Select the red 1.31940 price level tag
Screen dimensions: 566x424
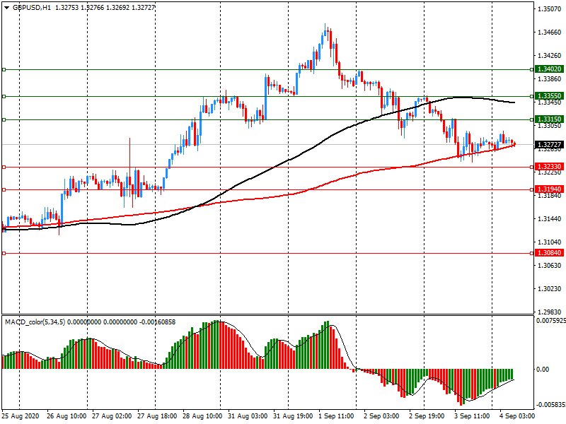point(549,189)
